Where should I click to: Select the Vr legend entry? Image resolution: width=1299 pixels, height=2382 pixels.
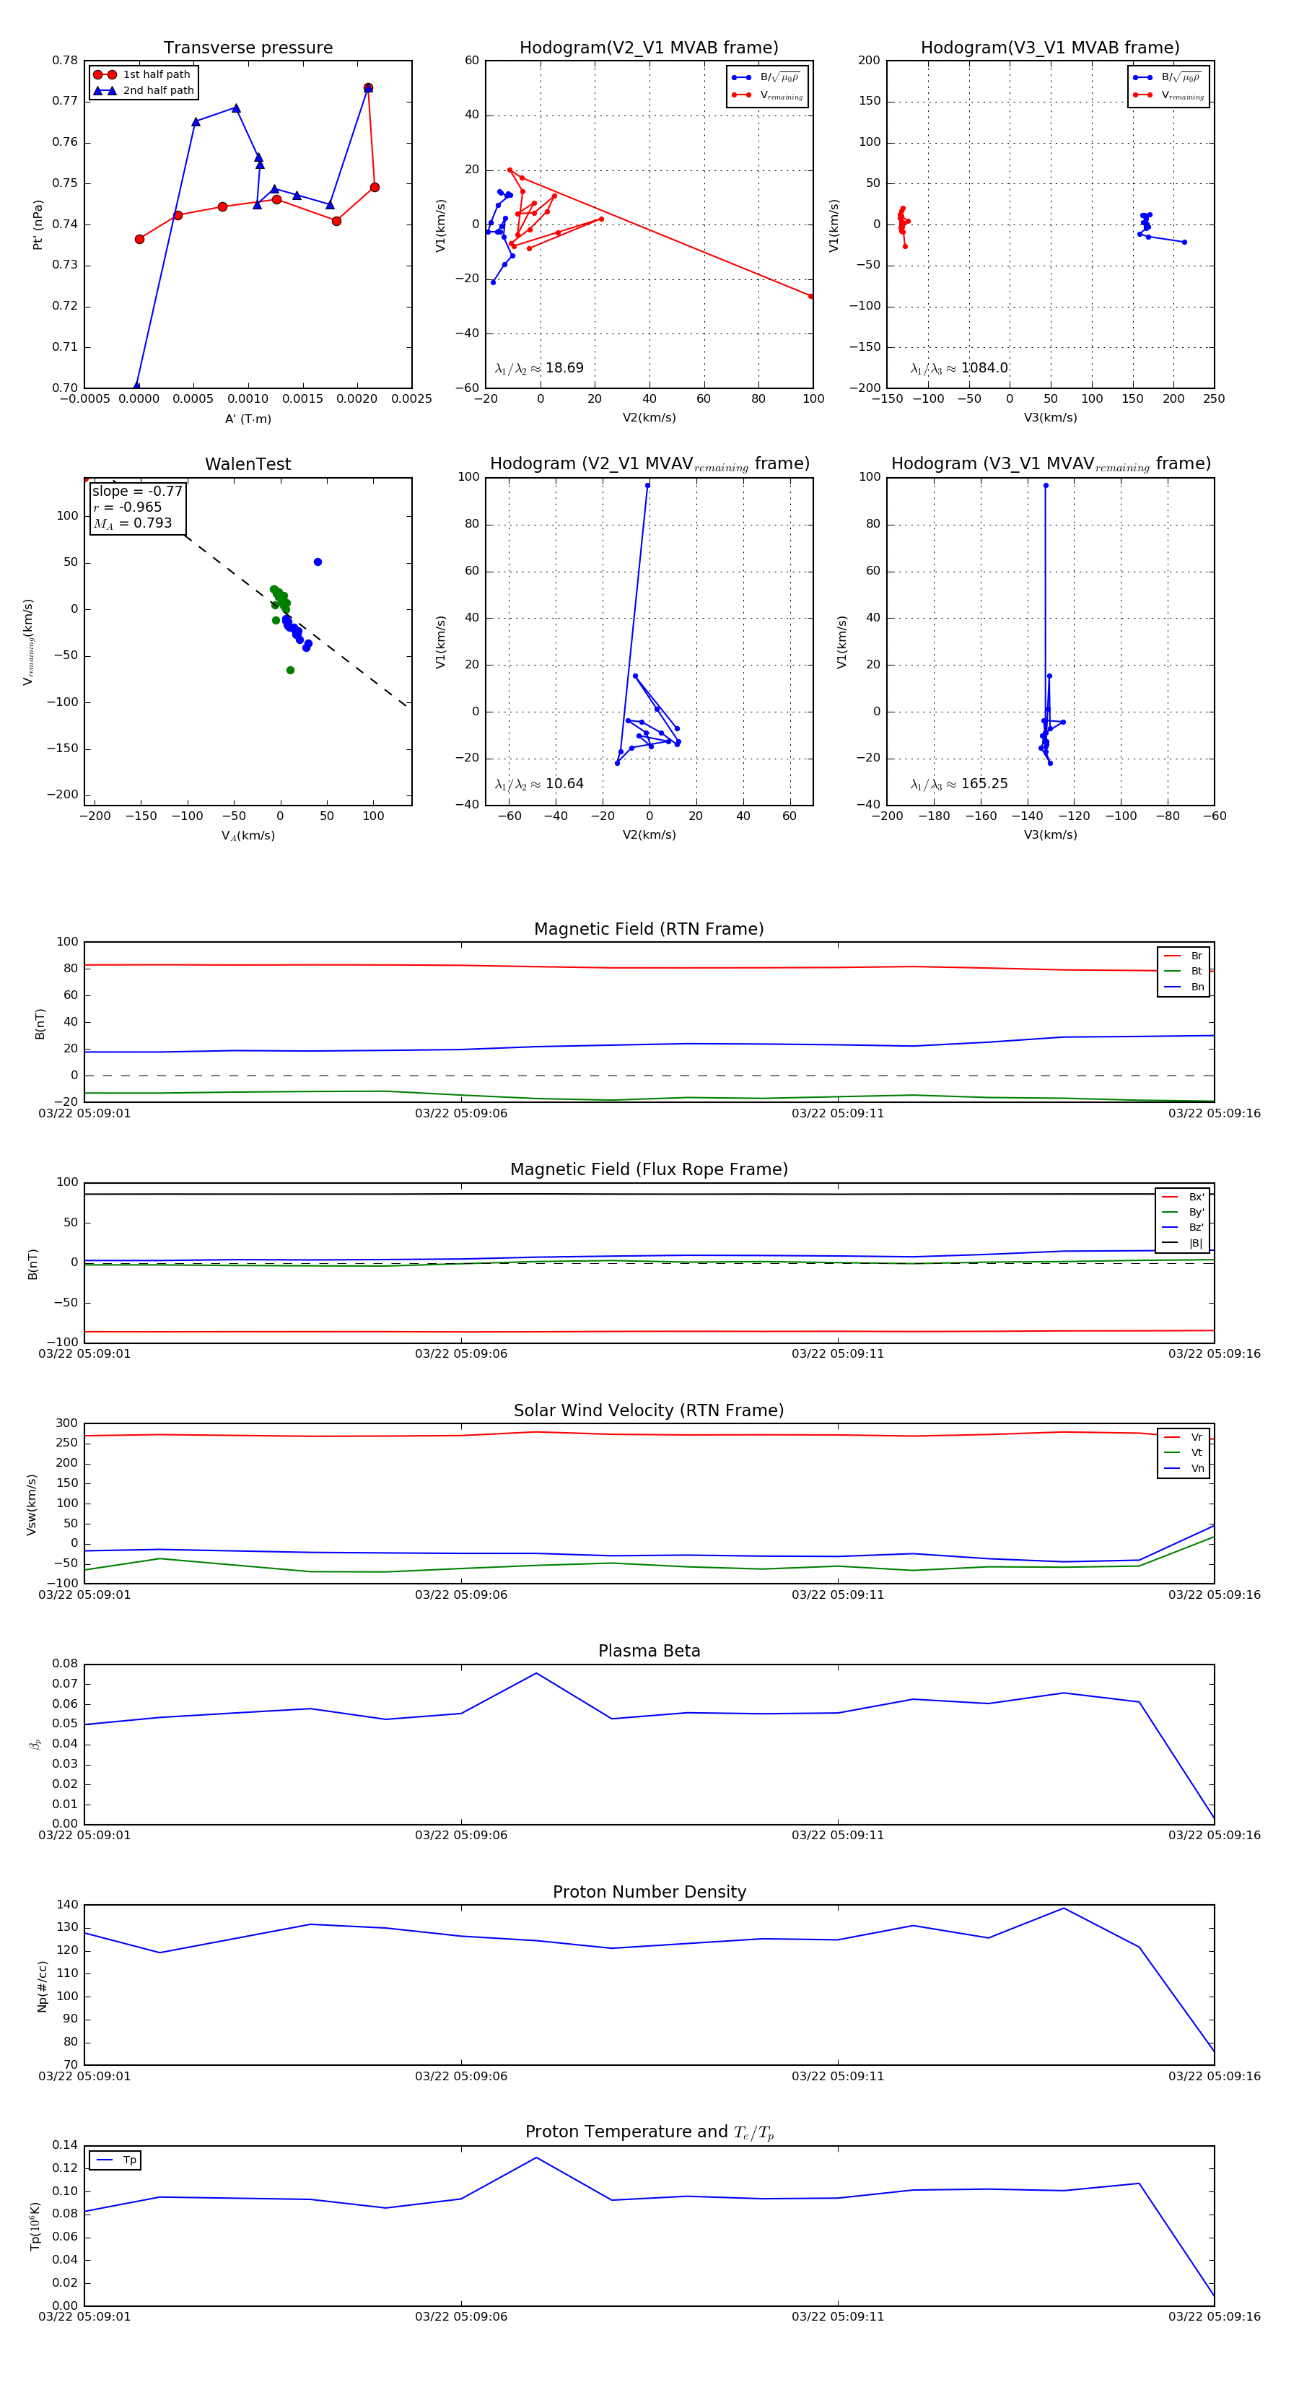(1184, 1438)
